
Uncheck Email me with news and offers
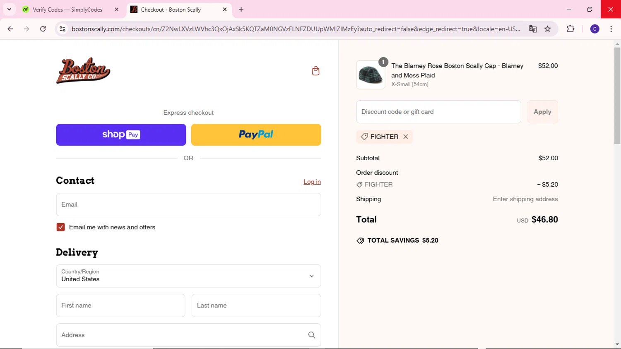(60, 227)
